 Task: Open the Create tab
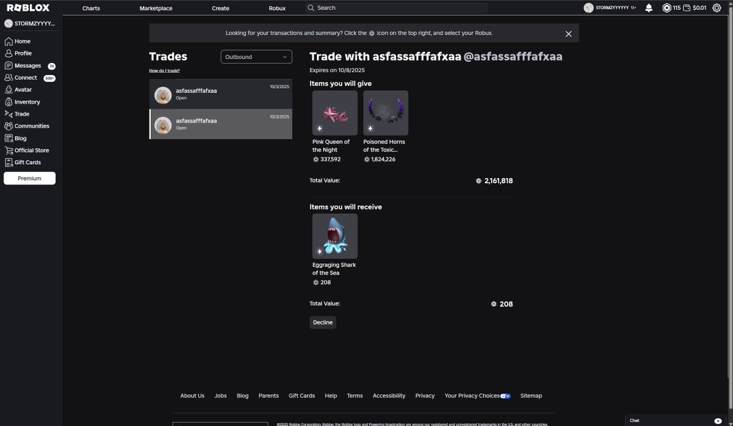[221, 8]
